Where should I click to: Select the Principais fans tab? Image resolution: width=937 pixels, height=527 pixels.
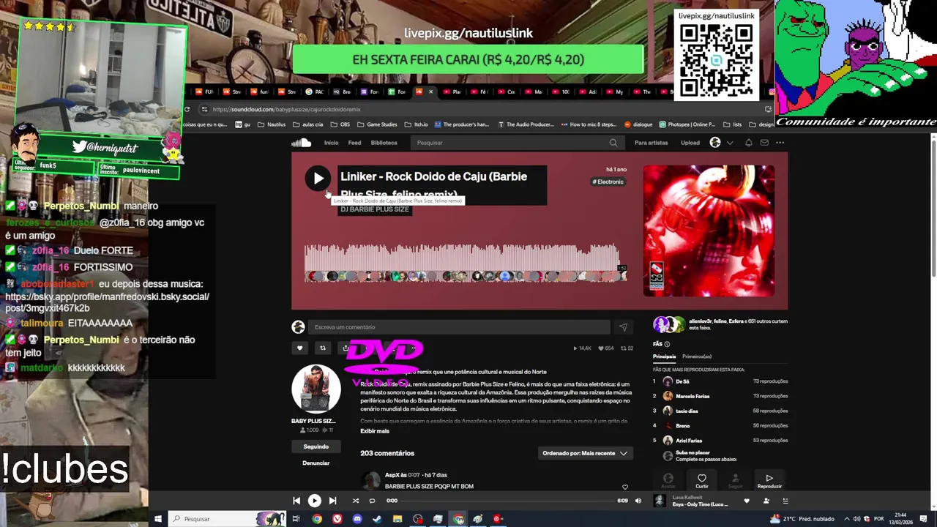tap(665, 356)
